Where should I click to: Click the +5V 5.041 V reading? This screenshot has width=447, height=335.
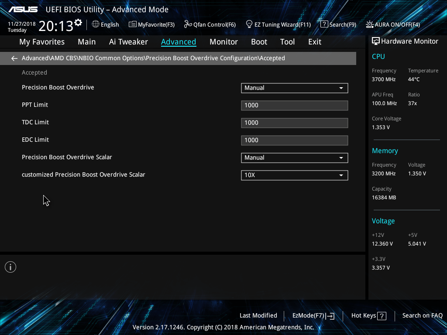417,244
